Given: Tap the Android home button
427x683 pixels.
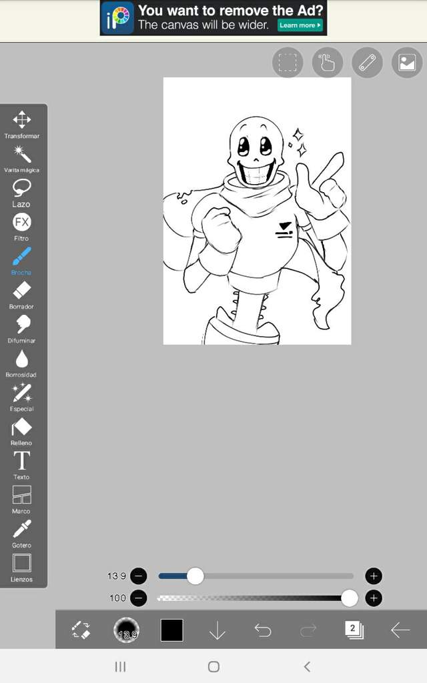Looking at the screenshot, I should coord(213,666).
